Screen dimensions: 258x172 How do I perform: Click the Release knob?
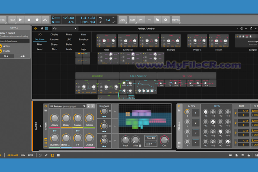[x=89, y=118]
